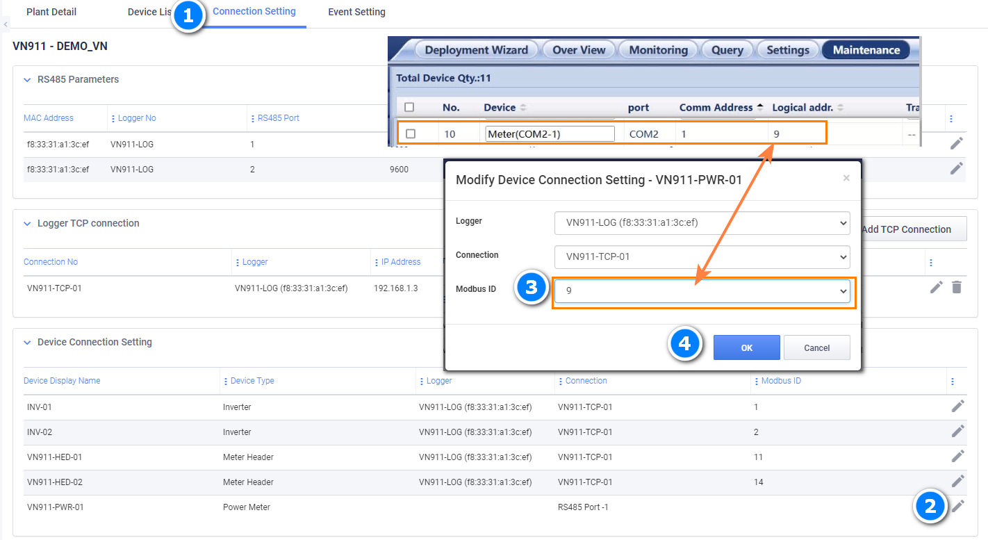This screenshot has width=988, height=540.
Task: Edit the first RS485 parameters row
Action: [957, 143]
